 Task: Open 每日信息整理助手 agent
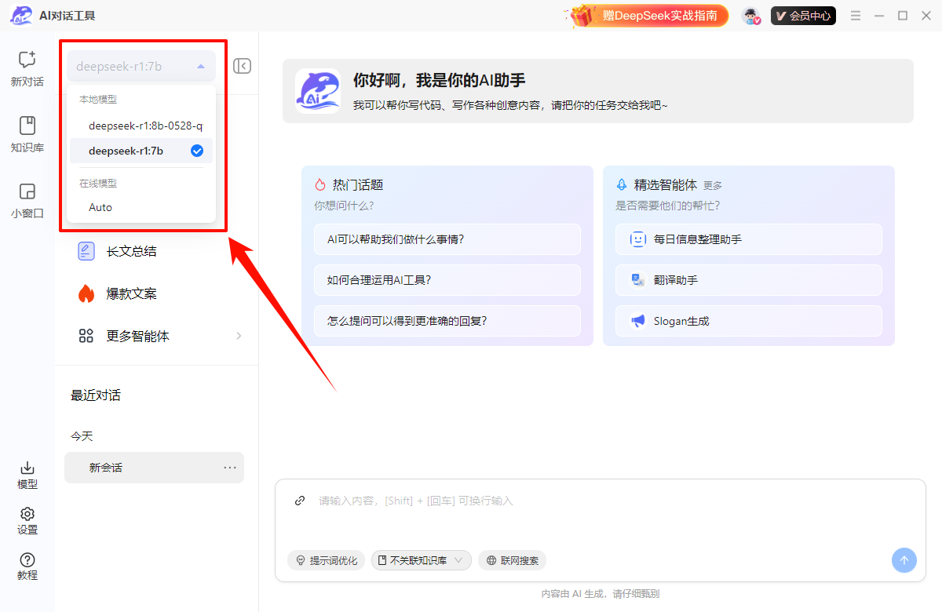749,239
